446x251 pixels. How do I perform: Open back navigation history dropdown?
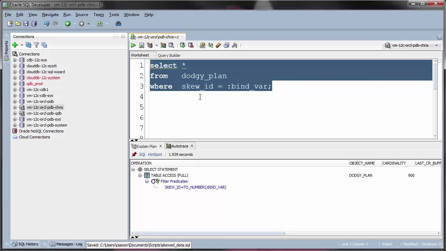(x=74, y=24)
